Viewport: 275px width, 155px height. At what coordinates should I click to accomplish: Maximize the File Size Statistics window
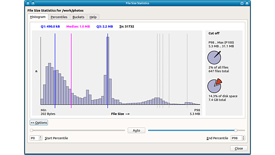point(242,3)
